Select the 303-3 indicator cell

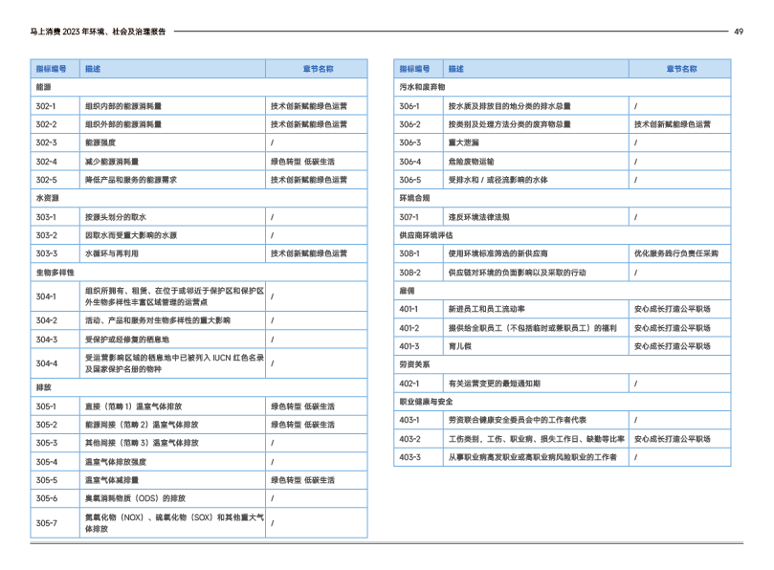tap(46, 254)
